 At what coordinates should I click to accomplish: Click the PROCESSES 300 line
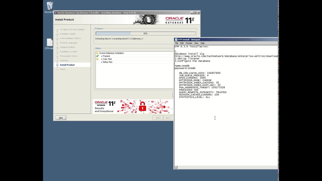pos(189,90)
